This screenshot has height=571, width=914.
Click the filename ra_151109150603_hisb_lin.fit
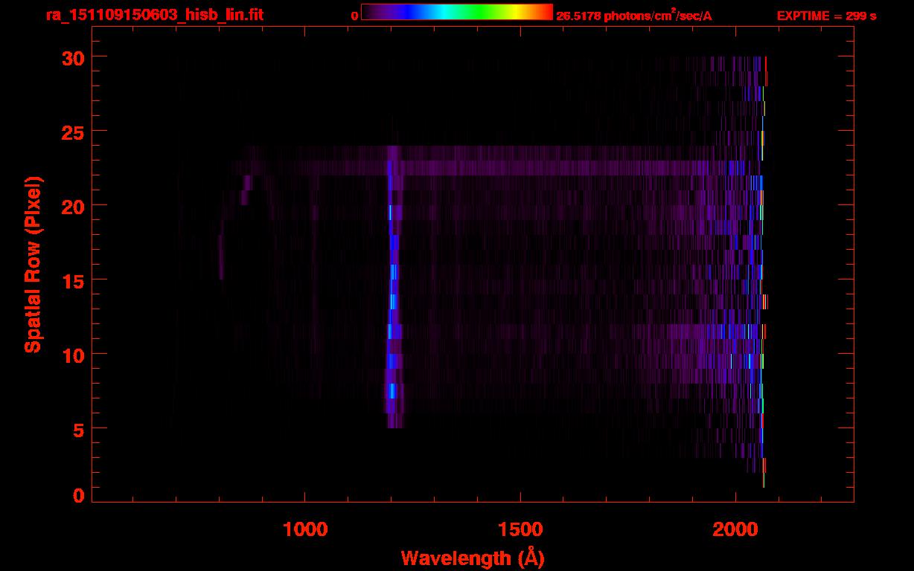(154, 15)
